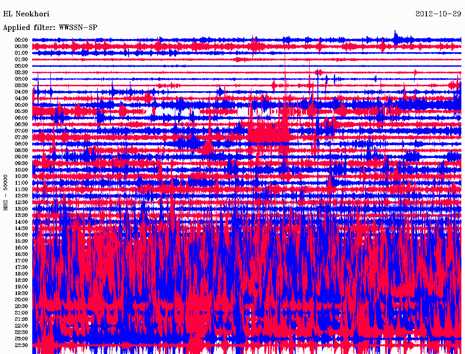Click the station title 'HL Neokhori'
This screenshot has height=354, width=465.
pos(26,14)
